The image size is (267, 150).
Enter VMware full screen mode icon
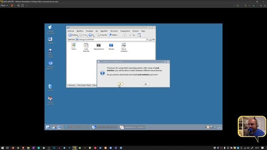click(x=23, y=5)
